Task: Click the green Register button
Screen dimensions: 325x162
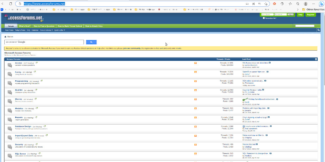Action: (x=311, y=15)
